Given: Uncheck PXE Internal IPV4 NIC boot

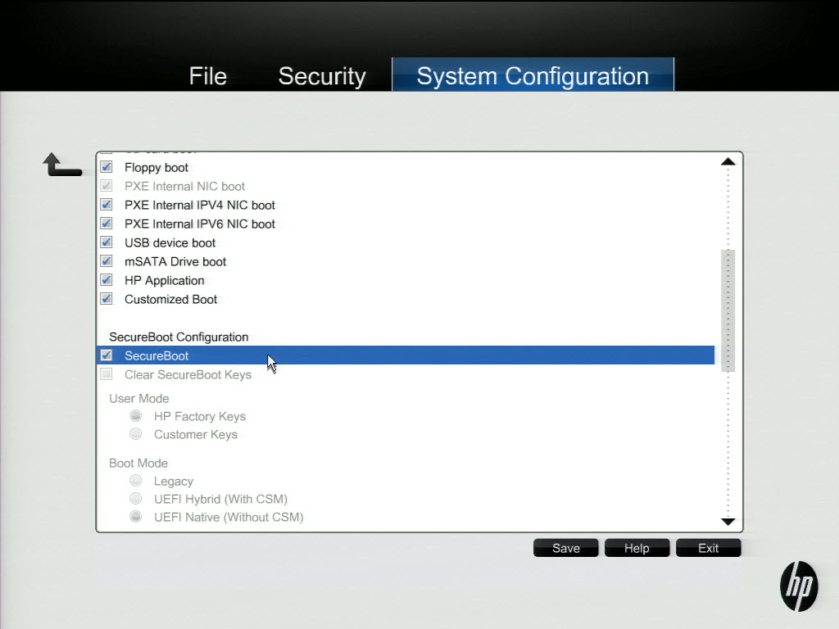Looking at the screenshot, I should pyautogui.click(x=107, y=205).
